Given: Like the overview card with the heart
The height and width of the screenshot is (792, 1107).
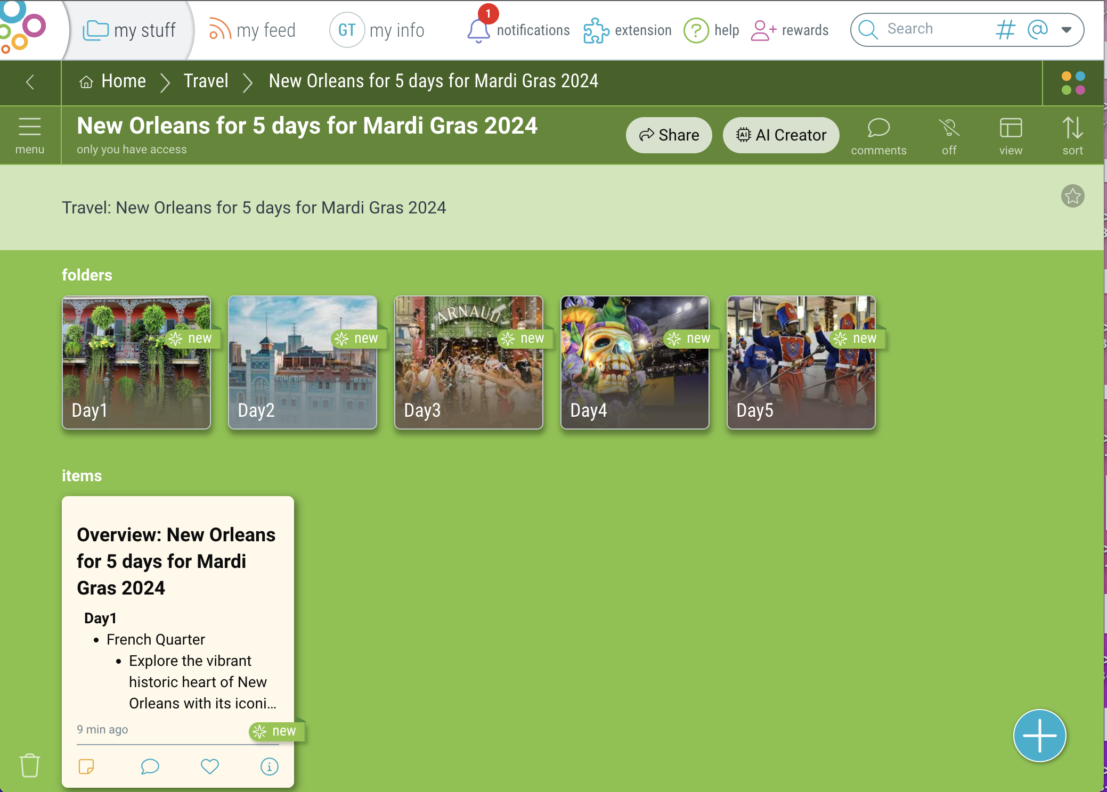Looking at the screenshot, I should pyautogui.click(x=209, y=766).
